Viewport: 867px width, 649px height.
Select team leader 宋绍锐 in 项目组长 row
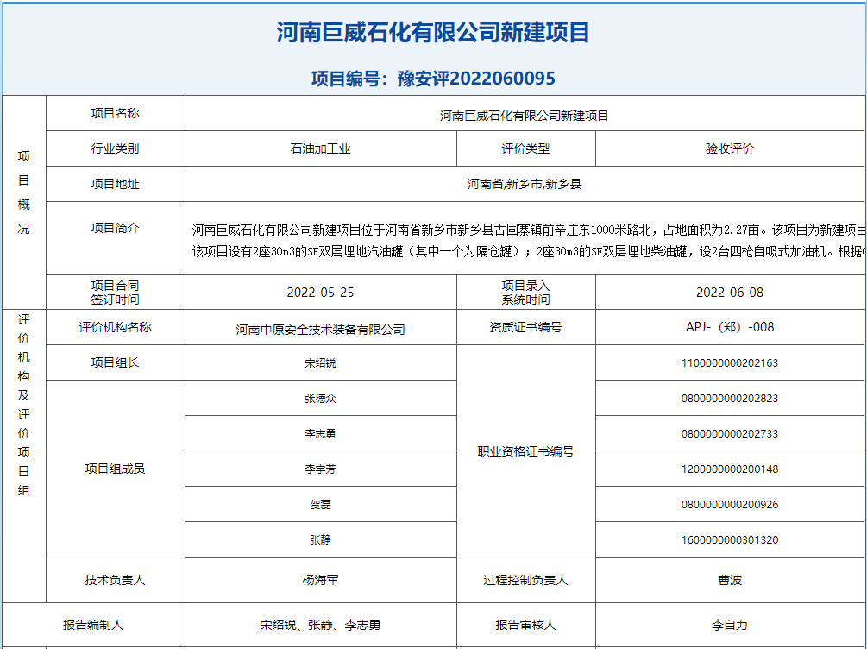click(x=321, y=363)
